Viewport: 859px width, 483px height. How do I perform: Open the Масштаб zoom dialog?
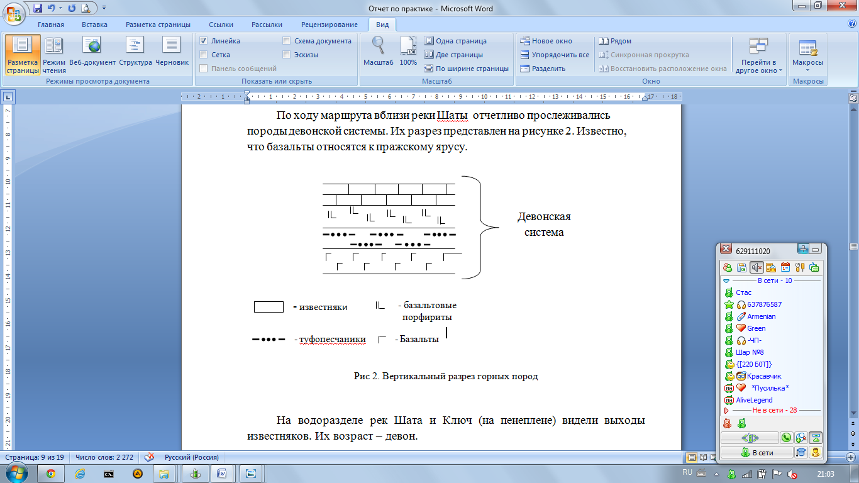pos(378,51)
